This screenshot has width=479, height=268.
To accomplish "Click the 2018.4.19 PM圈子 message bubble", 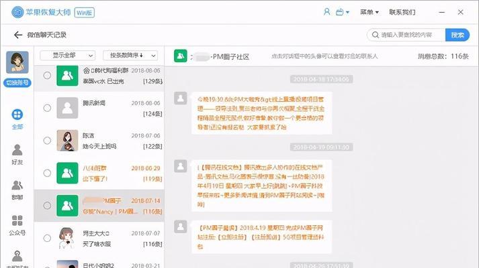I will click(x=262, y=237).
